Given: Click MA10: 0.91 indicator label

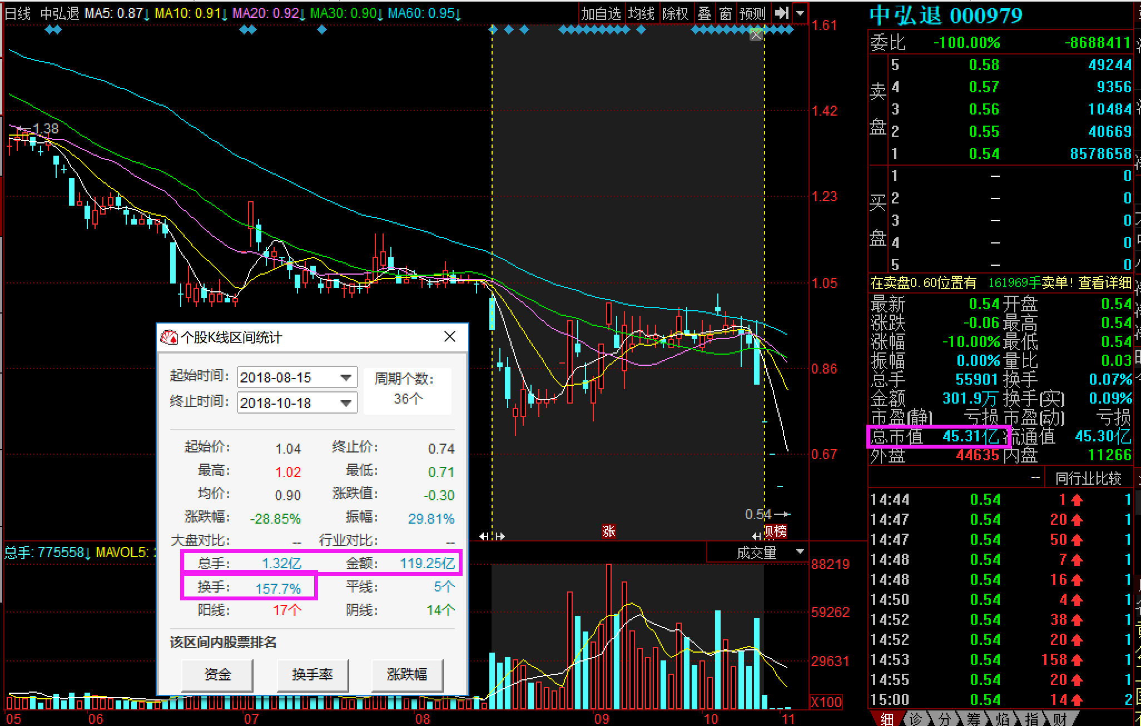Looking at the screenshot, I should 191,13.
